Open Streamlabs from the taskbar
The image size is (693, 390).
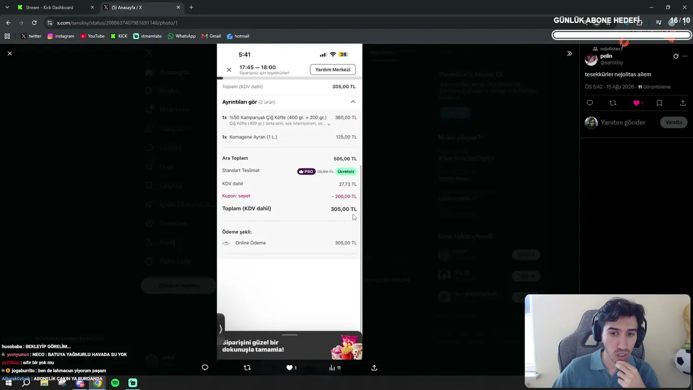133,383
